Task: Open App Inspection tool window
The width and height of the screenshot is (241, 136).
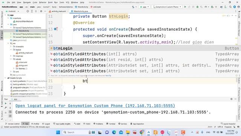Action: pos(137,124)
